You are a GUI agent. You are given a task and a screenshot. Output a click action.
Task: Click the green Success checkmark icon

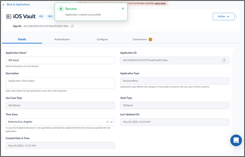coord(61,9)
